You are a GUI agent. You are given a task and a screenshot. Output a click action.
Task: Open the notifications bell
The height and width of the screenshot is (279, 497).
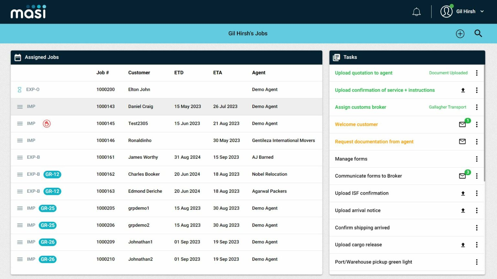416,12
